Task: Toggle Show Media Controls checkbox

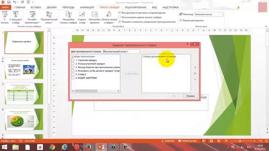Action: (119, 22)
